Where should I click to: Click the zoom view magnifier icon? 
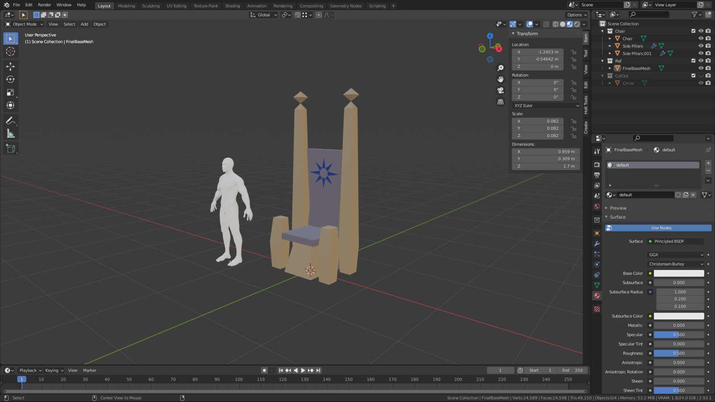coord(500,68)
